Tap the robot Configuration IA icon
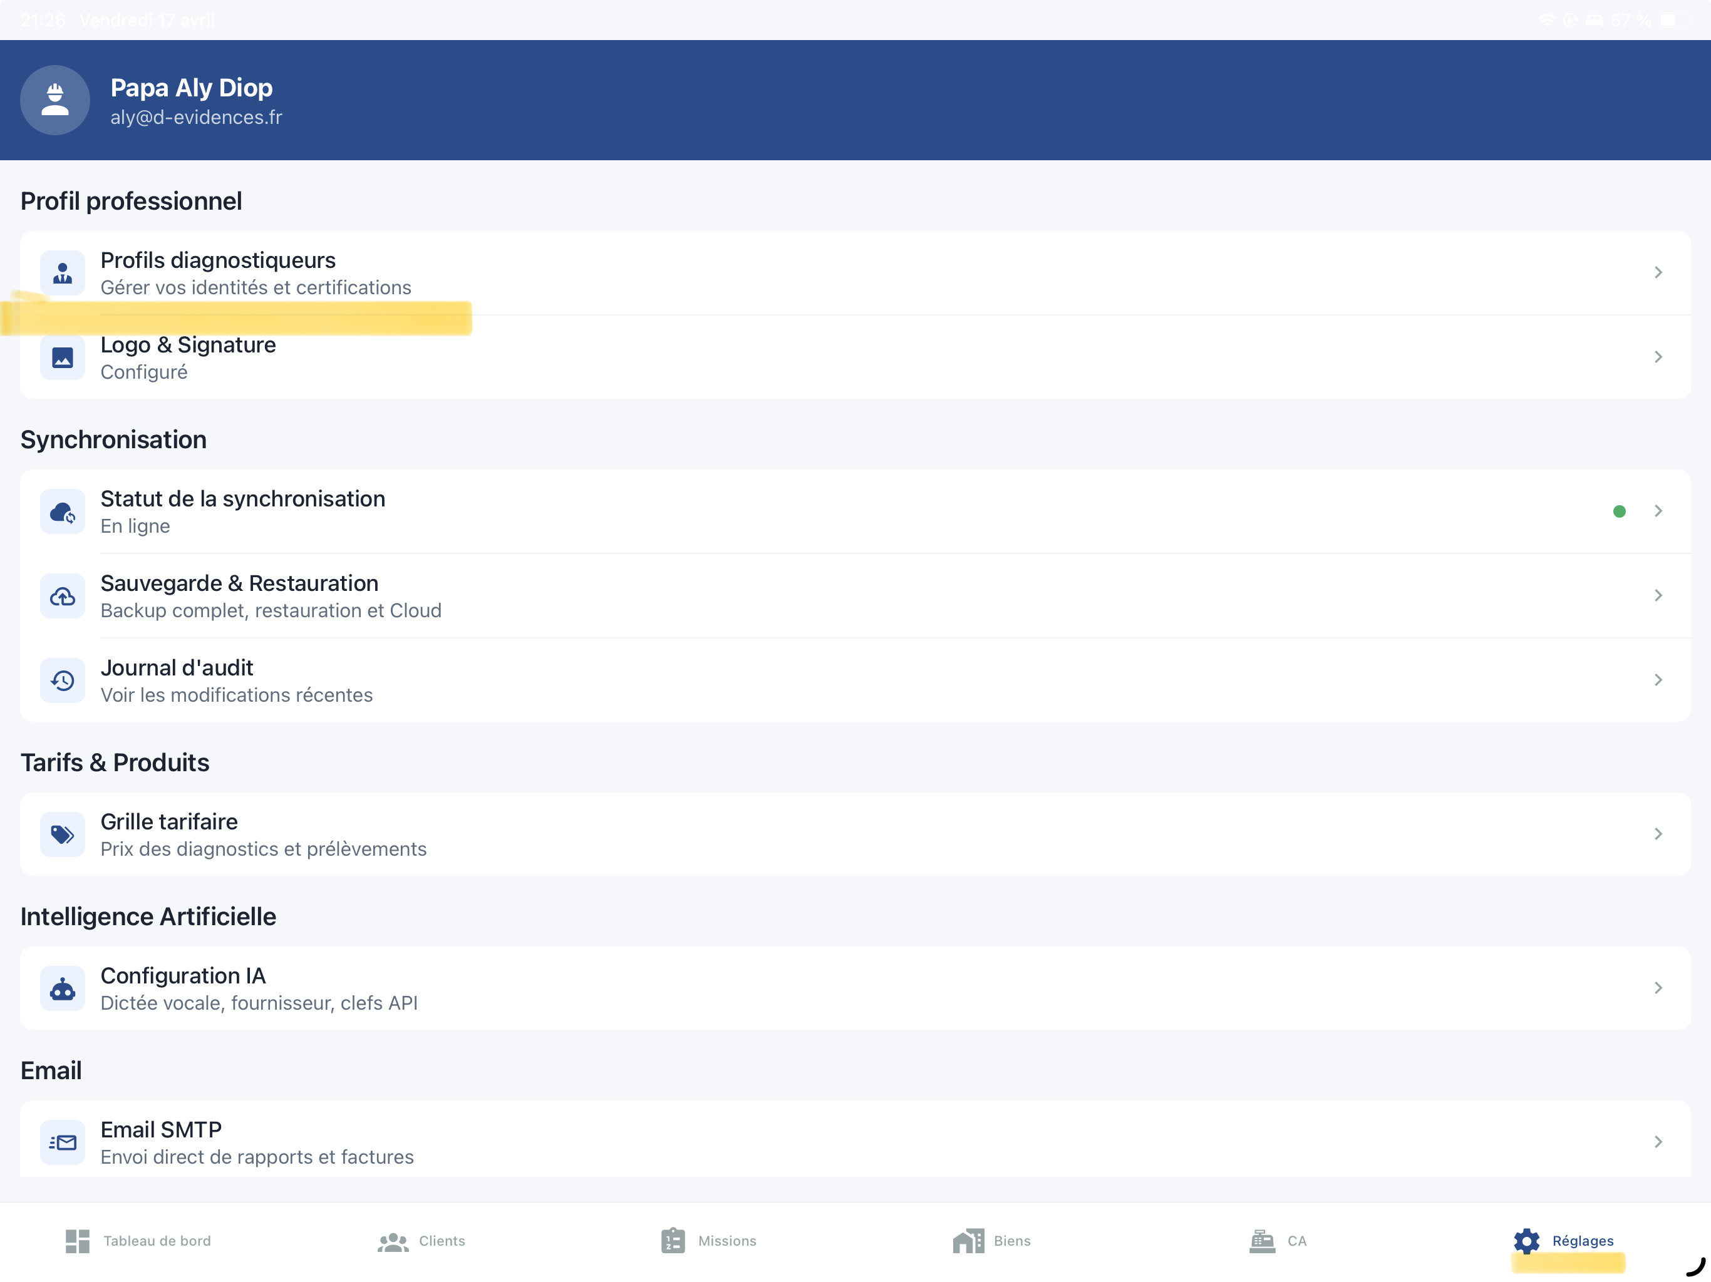The image size is (1711, 1282). [63, 988]
